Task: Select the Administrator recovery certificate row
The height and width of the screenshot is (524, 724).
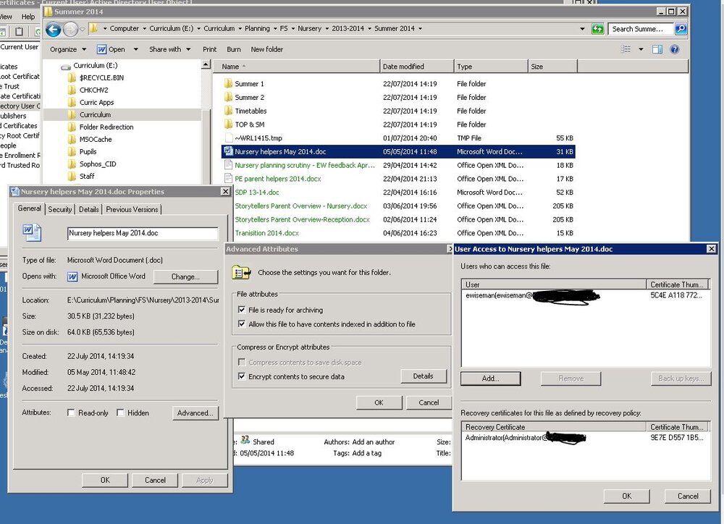Action: 586,438
